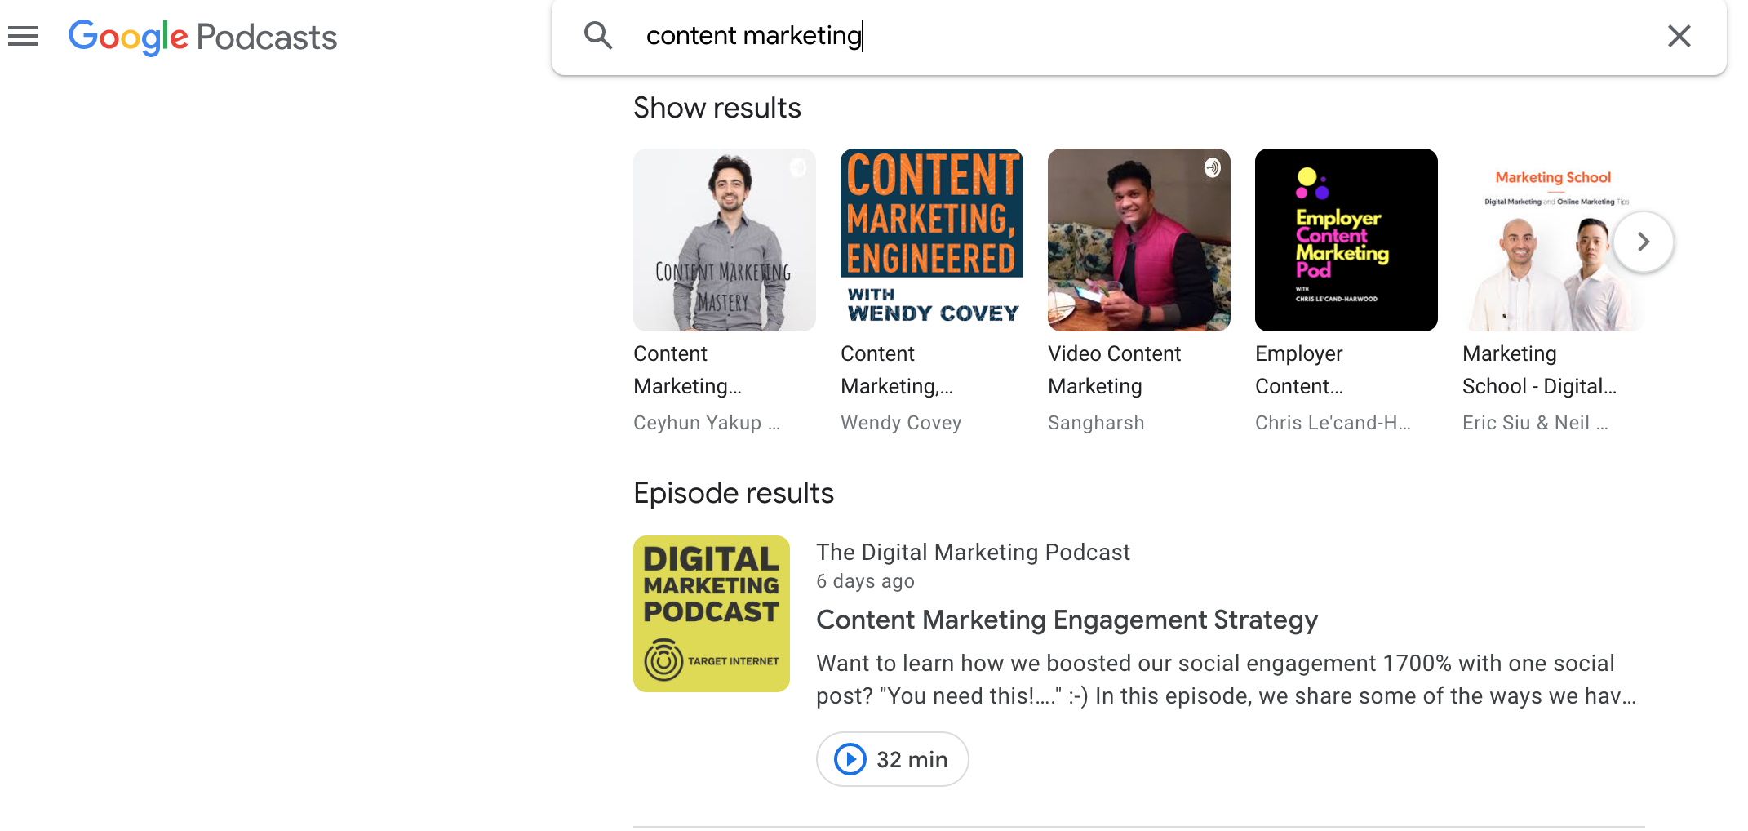The image size is (1748, 831).
Task: Click the '6 days ago' date text
Action: point(865,581)
